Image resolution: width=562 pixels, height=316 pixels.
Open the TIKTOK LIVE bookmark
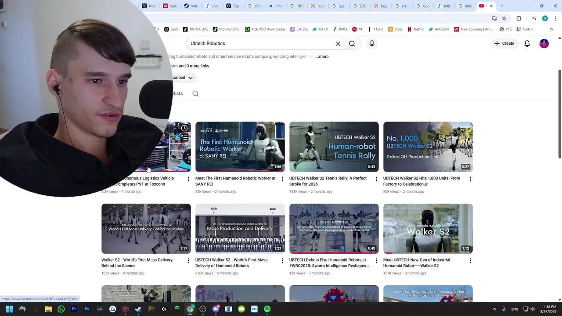tap(195, 29)
